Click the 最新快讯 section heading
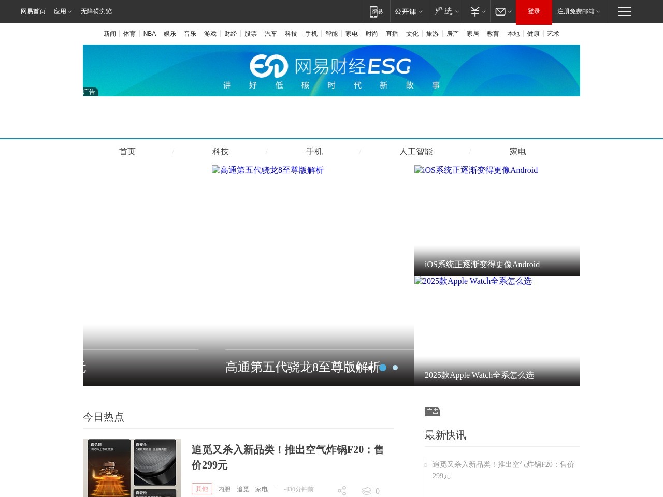 point(445,435)
